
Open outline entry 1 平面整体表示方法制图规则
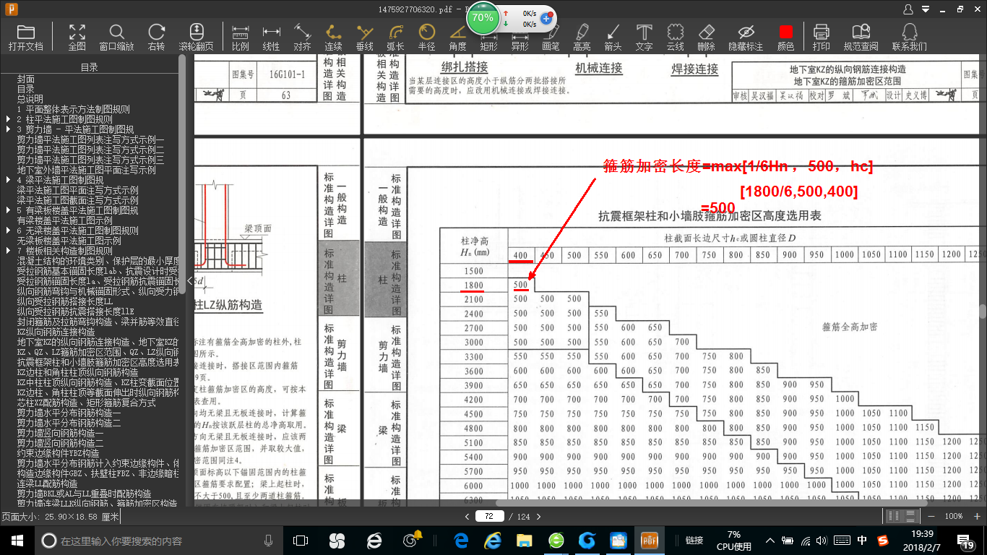tap(74, 109)
